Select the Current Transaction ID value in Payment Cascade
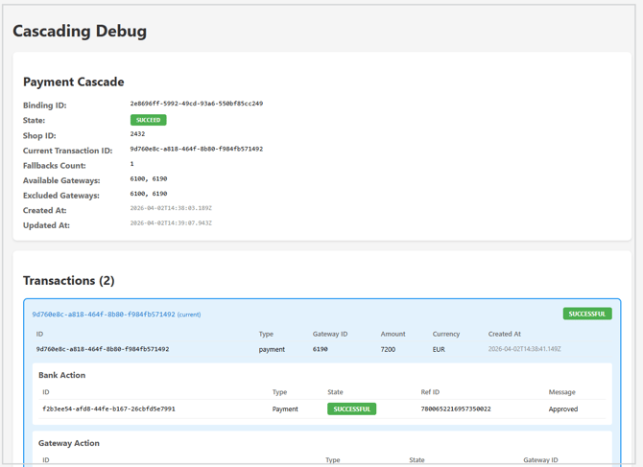643x467 pixels. (196, 149)
